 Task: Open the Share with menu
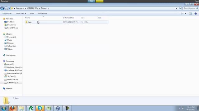(21, 14)
